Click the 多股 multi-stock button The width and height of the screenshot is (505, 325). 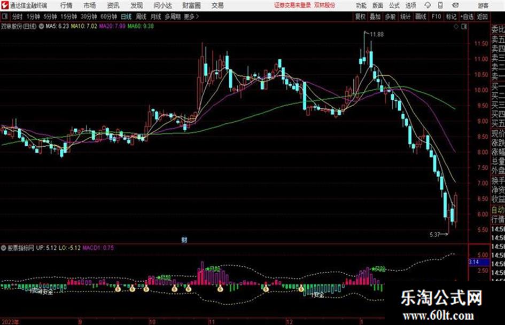pos(390,17)
